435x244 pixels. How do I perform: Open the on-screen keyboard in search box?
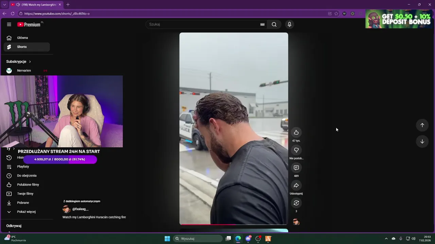click(262, 24)
